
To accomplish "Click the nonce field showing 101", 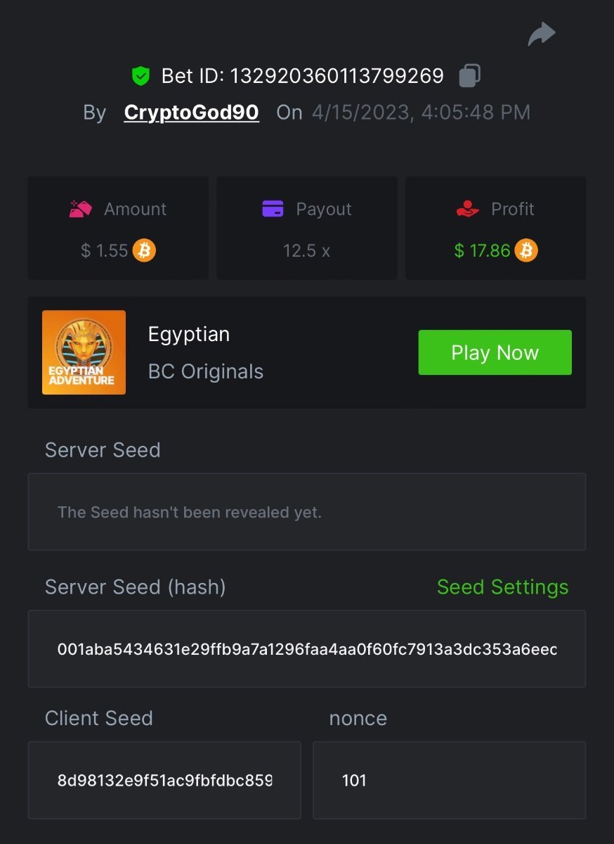I will tap(449, 780).
